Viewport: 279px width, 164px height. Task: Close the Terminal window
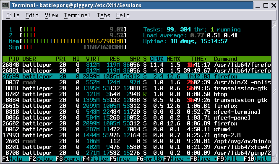274,5
